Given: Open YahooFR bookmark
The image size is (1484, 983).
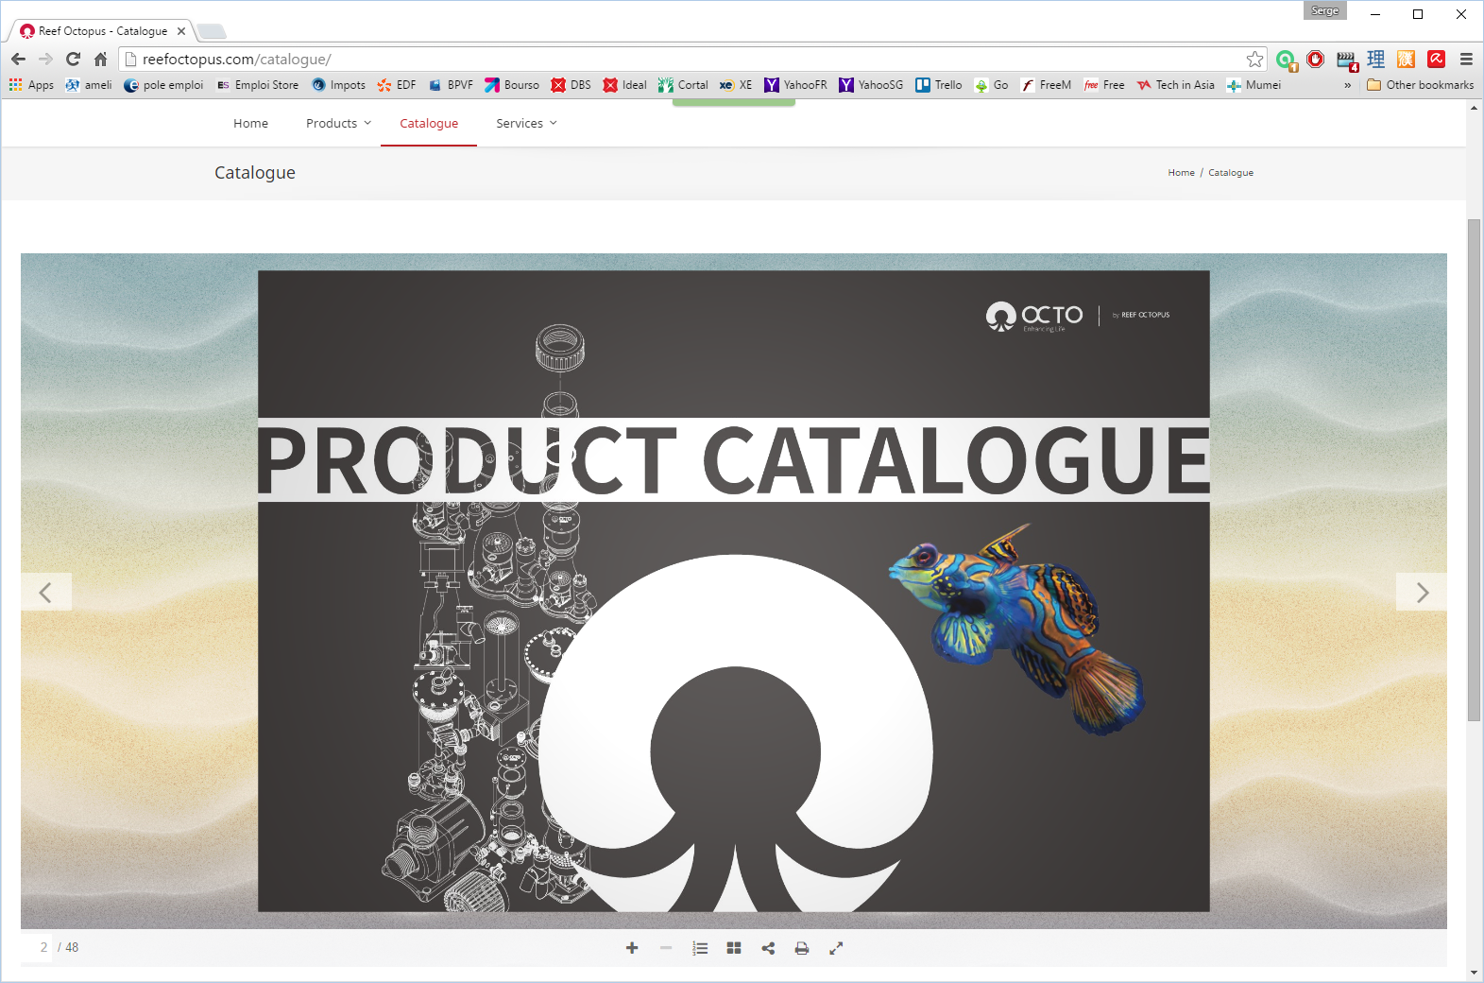Looking at the screenshot, I should tap(795, 85).
